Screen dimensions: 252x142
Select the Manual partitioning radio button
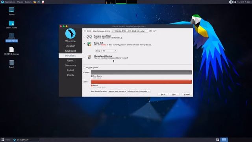85,57
